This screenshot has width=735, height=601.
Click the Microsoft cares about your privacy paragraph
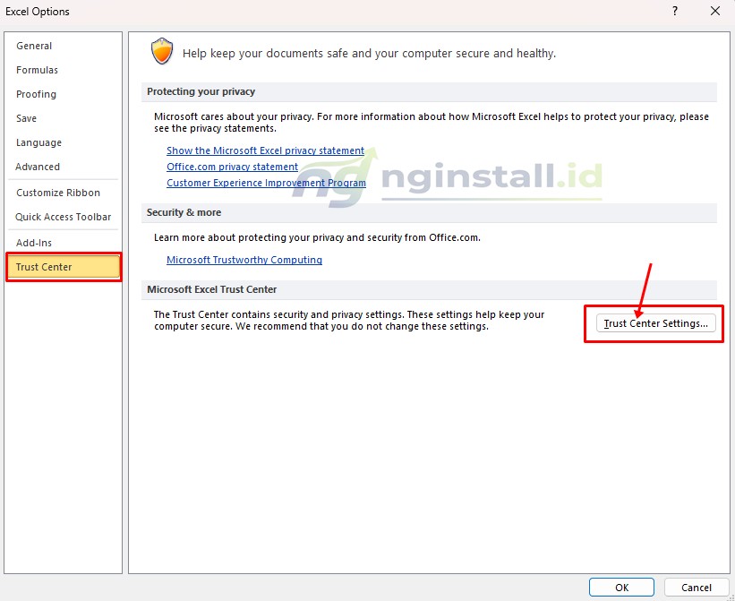tap(432, 123)
